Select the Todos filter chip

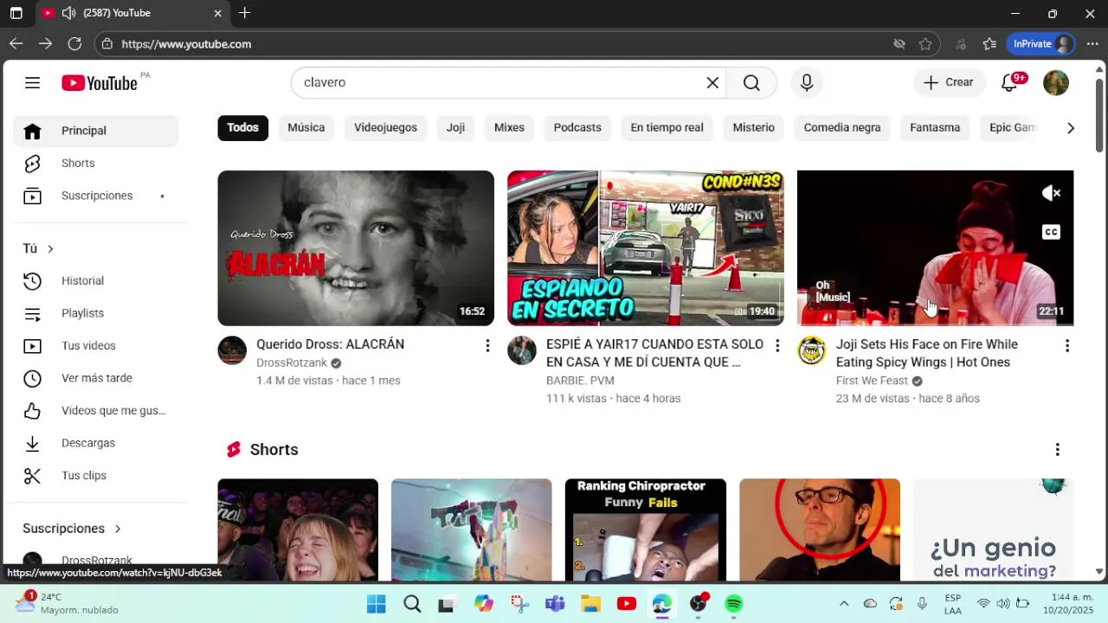pyautogui.click(x=242, y=127)
